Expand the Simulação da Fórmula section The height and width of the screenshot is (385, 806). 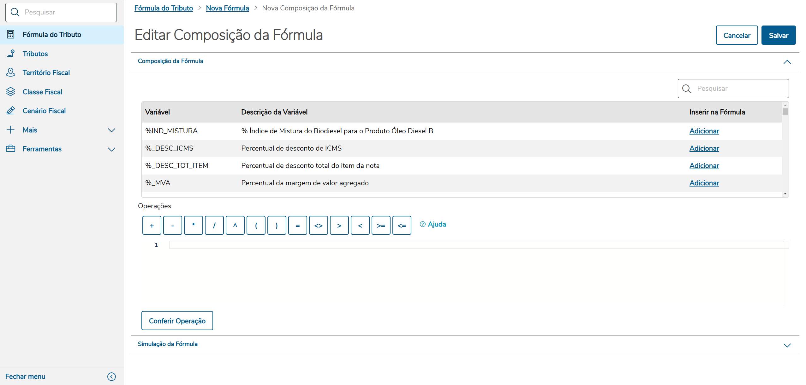click(x=787, y=345)
